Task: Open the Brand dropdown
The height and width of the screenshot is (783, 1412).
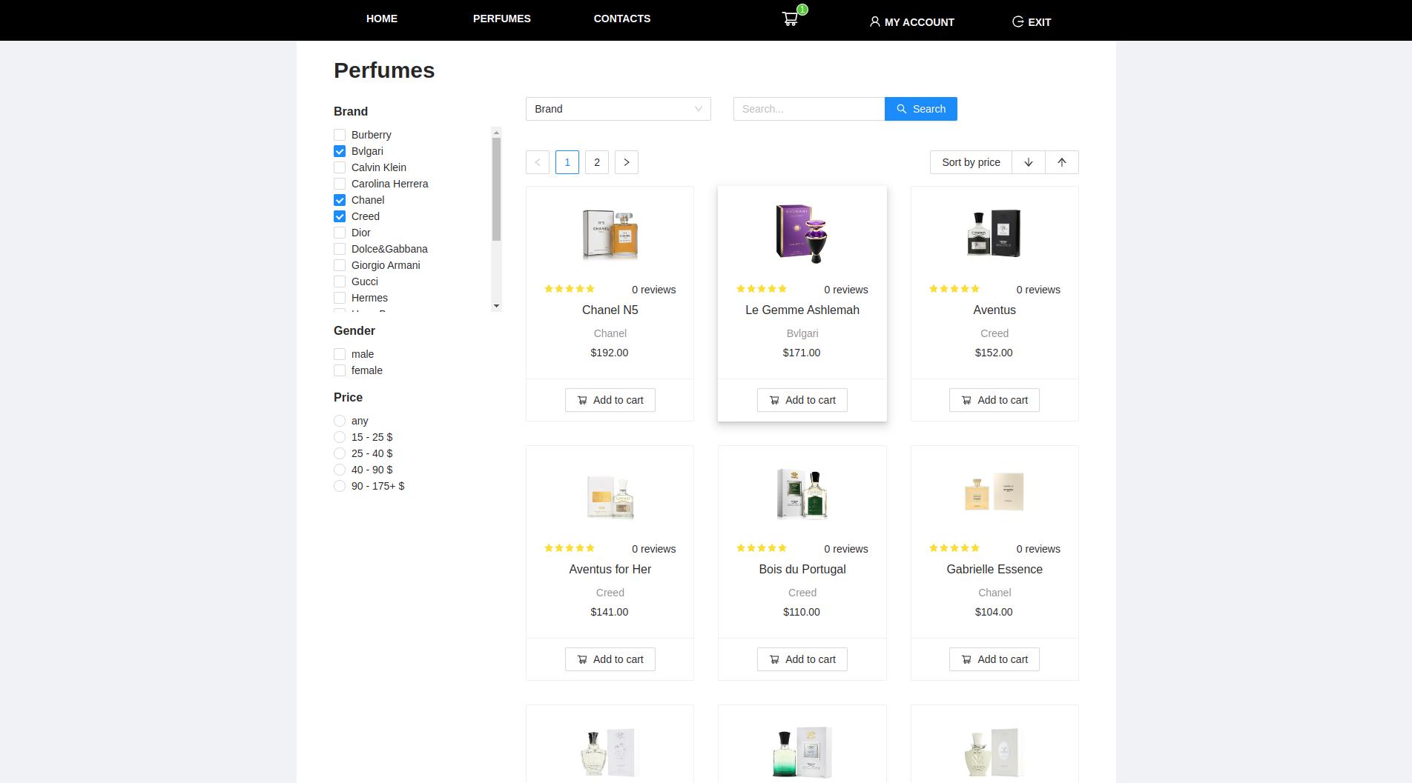Action: [x=618, y=109]
